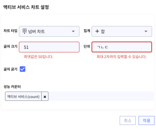The width and height of the screenshot is (156, 129).
Task: Click the 차트 타입 label
Action: click(x=10, y=31)
